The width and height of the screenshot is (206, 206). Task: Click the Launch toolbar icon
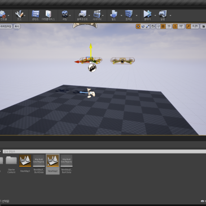tap(163, 15)
